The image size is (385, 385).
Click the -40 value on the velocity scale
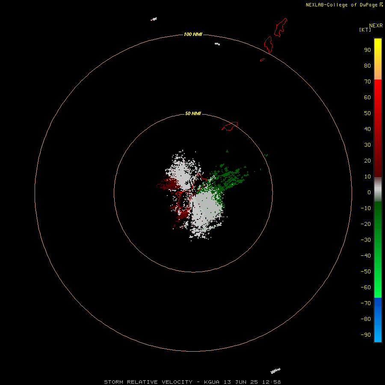point(366,256)
